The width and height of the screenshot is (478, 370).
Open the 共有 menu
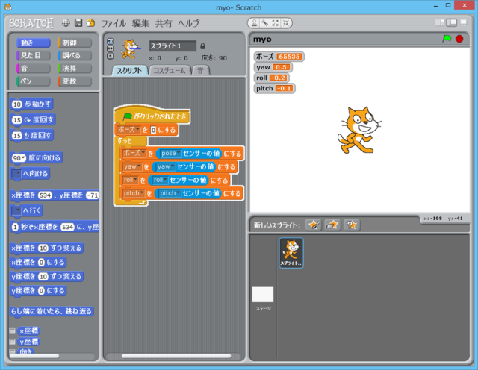[x=164, y=23]
